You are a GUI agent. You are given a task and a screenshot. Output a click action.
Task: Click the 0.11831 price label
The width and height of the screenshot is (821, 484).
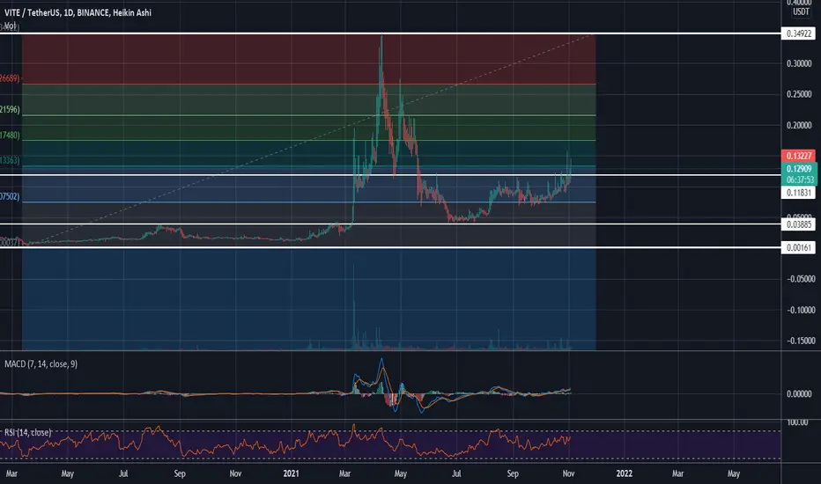pos(799,193)
